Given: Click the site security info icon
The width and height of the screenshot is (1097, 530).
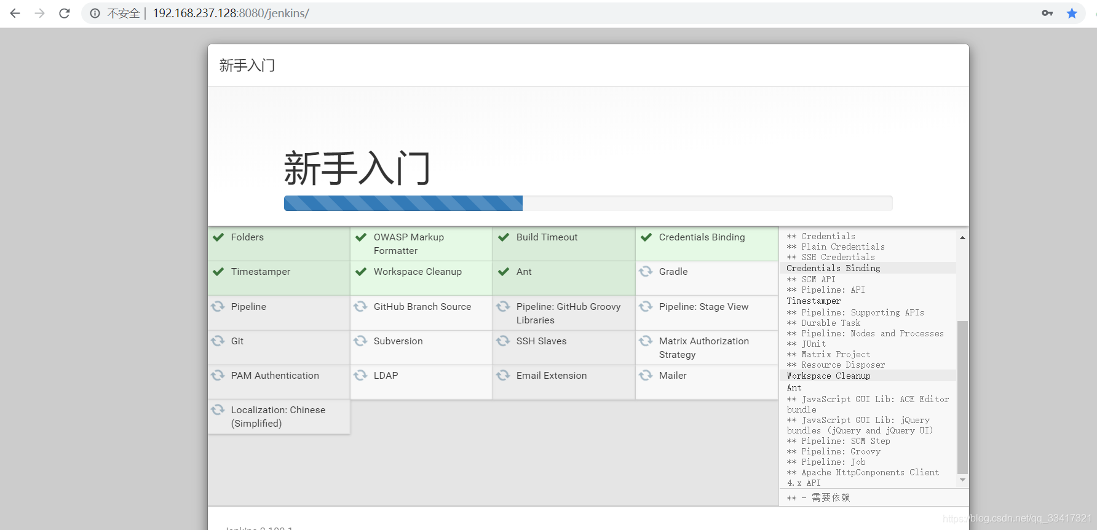Looking at the screenshot, I should pyautogui.click(x=95, y=13).
